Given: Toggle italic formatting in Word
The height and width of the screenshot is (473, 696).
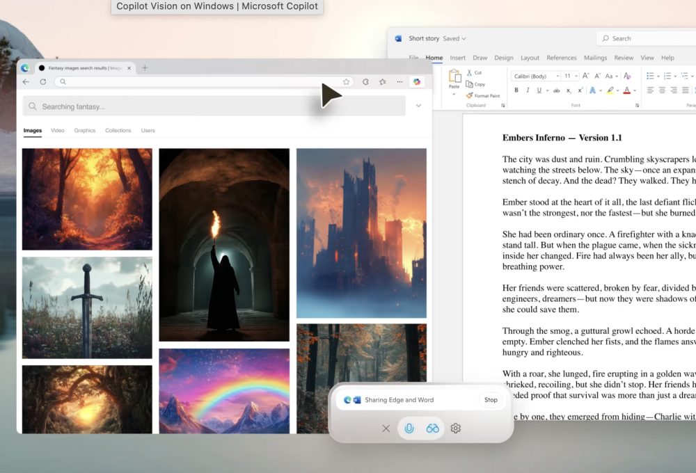Looking at the screenshot, I should [x=528, y=90].
